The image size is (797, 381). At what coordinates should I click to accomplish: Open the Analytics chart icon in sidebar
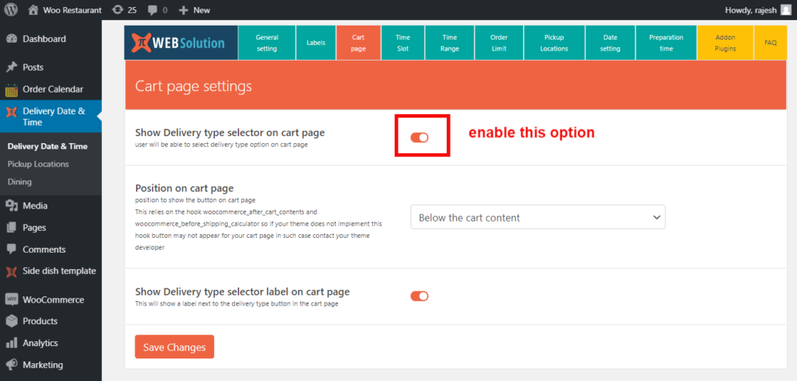[12, 343]
